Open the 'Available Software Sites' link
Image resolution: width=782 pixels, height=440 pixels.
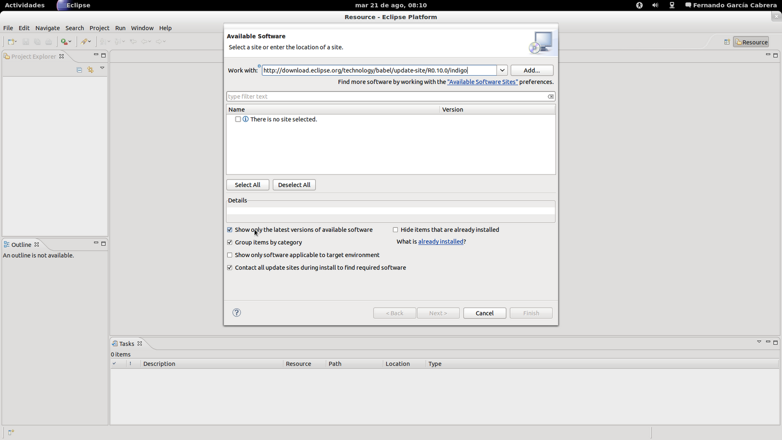[482, 82]
